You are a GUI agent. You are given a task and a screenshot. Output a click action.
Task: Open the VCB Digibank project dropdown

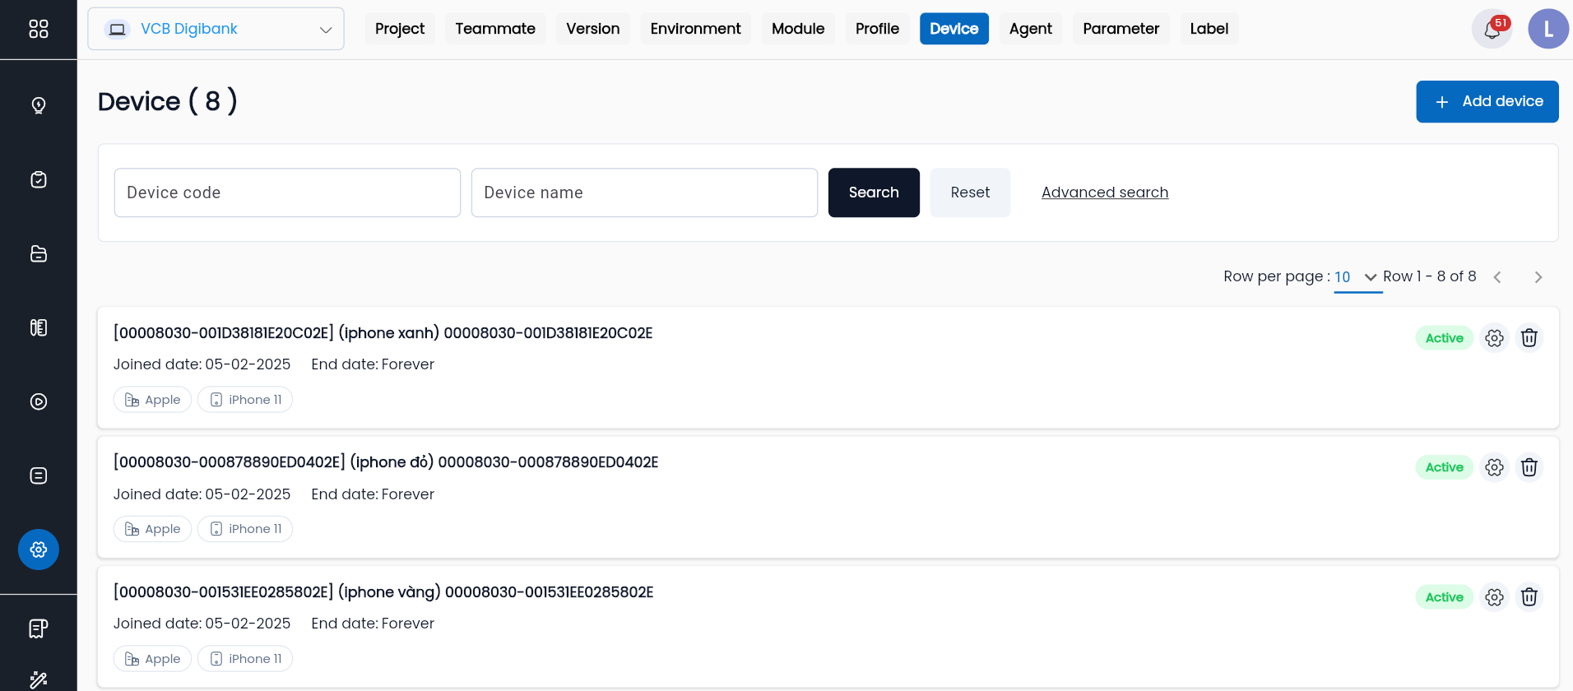click(216, 29)
